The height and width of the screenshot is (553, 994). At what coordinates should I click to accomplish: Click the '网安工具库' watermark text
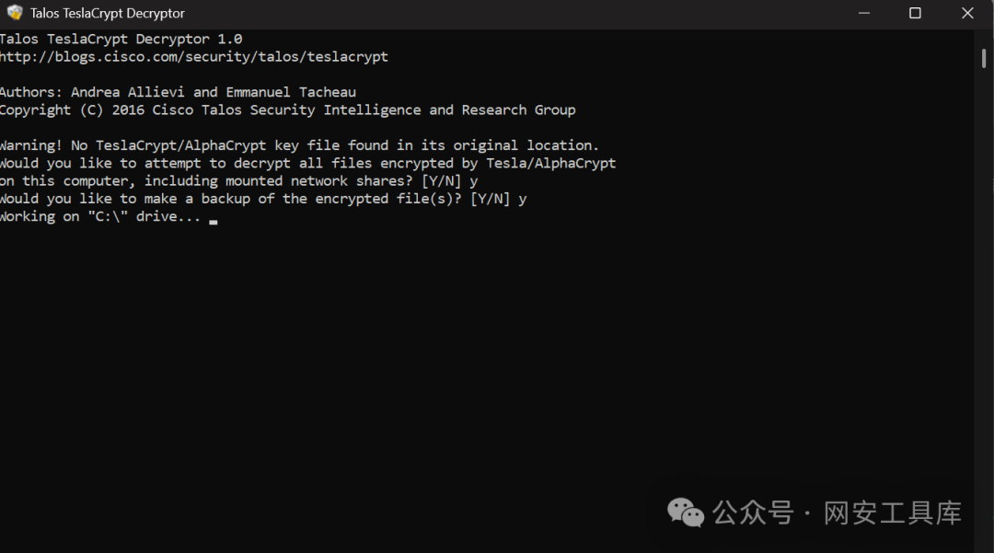point(893,513)
